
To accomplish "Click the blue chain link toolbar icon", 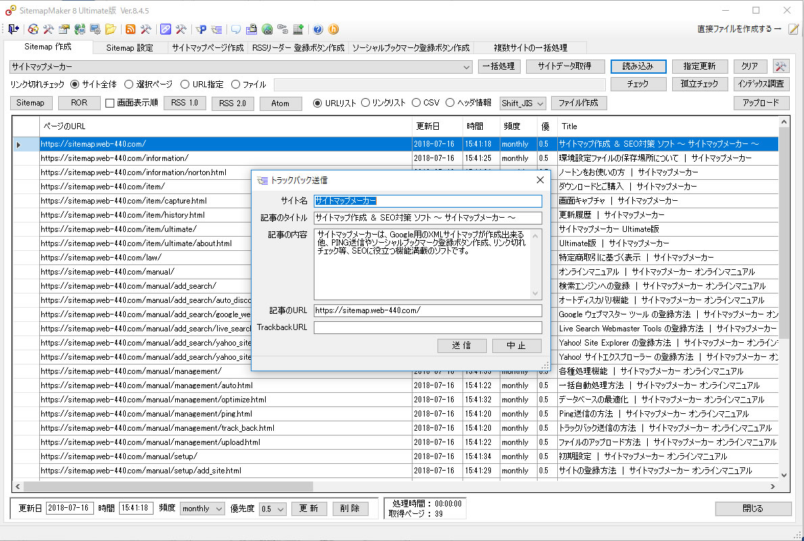I will click(x=166, y=29).
